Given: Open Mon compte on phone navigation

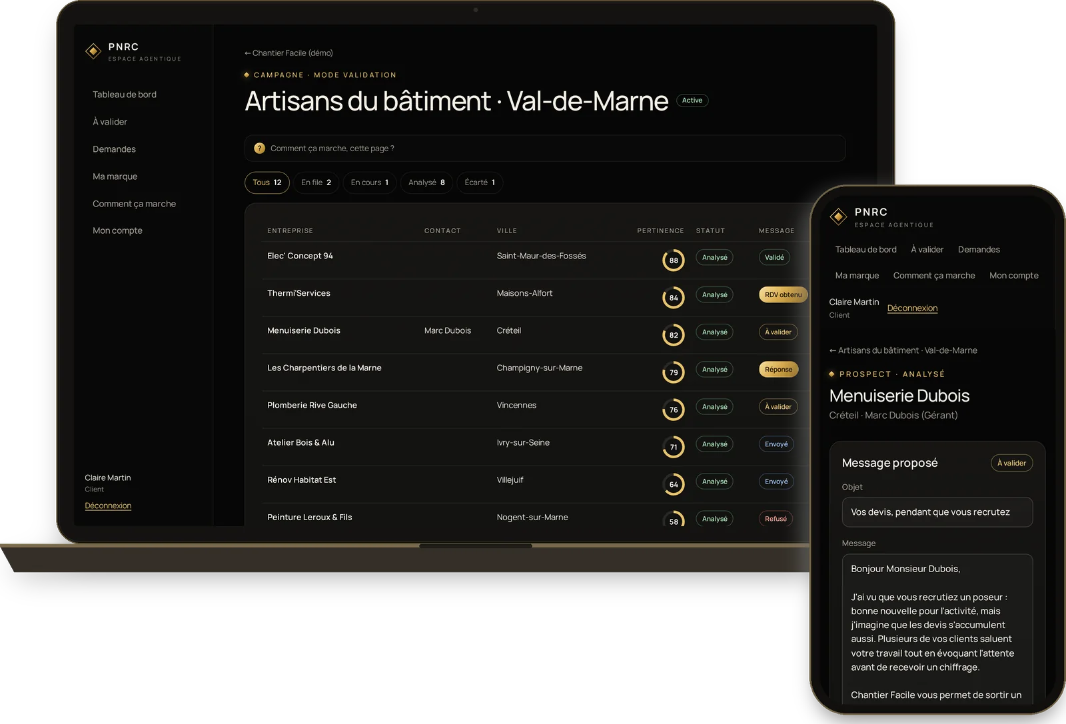Looking at the screenshot, I should pos(1013,275).
